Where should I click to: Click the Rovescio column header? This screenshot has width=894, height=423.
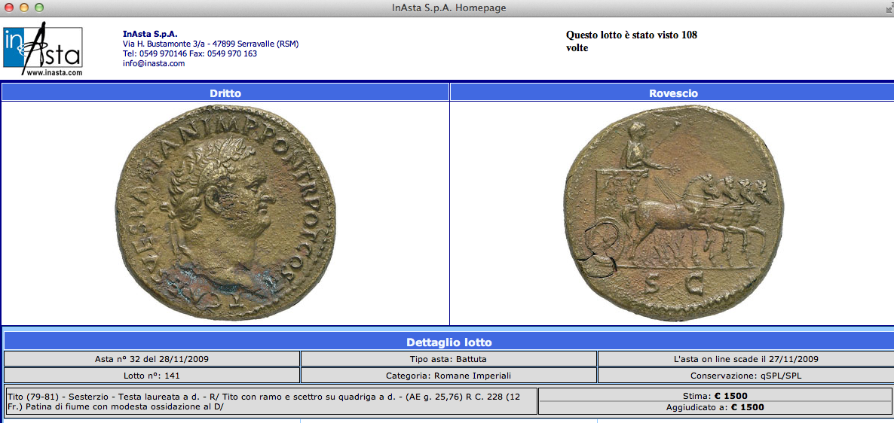coord(673,93)
